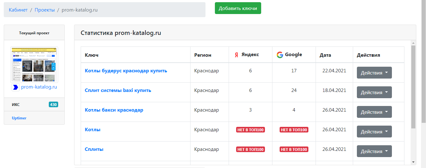The height and width of the screenshot is (168, 426).
Task: Navigate to Проекты in the breadcrumb
Action: (x=44, y=10)
